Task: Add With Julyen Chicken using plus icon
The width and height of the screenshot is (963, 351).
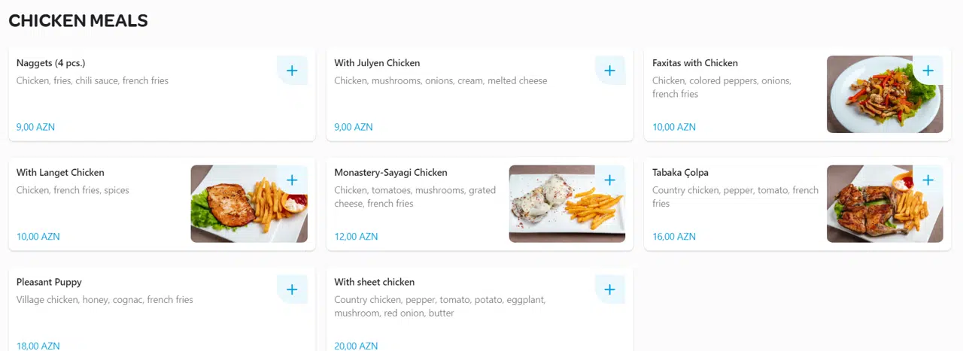Action: tap(610, 71)
